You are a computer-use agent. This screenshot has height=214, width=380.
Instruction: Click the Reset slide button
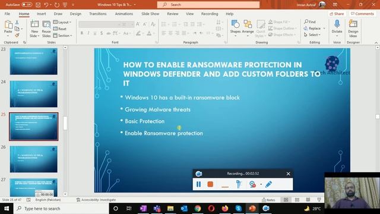tap(60, 29)
